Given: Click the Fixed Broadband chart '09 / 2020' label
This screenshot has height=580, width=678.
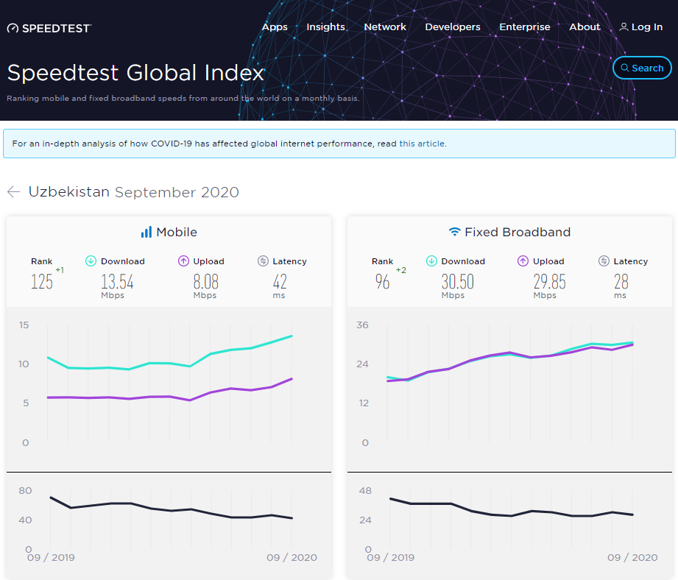Looking at the screenshot, I should point(632,557).
